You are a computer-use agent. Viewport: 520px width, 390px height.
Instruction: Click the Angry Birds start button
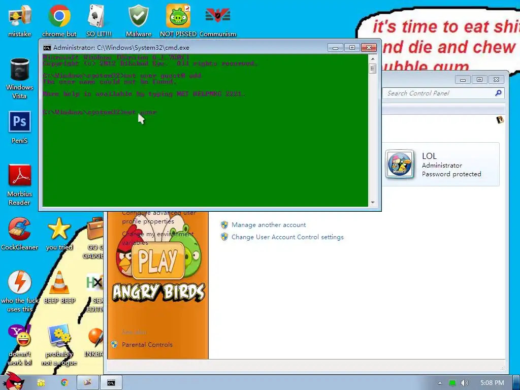coord(13,381)
